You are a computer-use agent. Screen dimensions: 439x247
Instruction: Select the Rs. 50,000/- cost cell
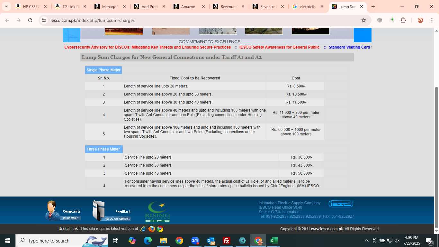(x=301, y=173)
